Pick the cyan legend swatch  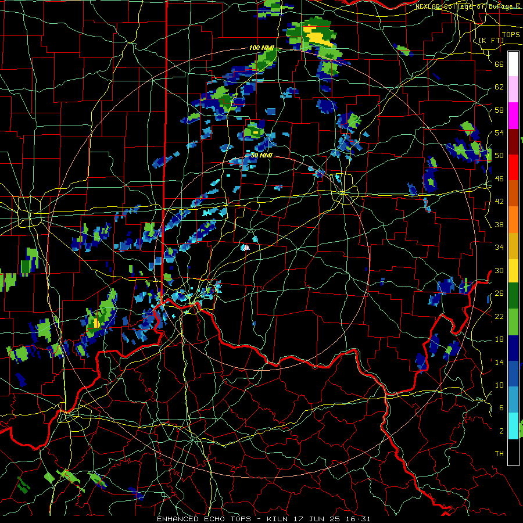[x=513, y=426]
